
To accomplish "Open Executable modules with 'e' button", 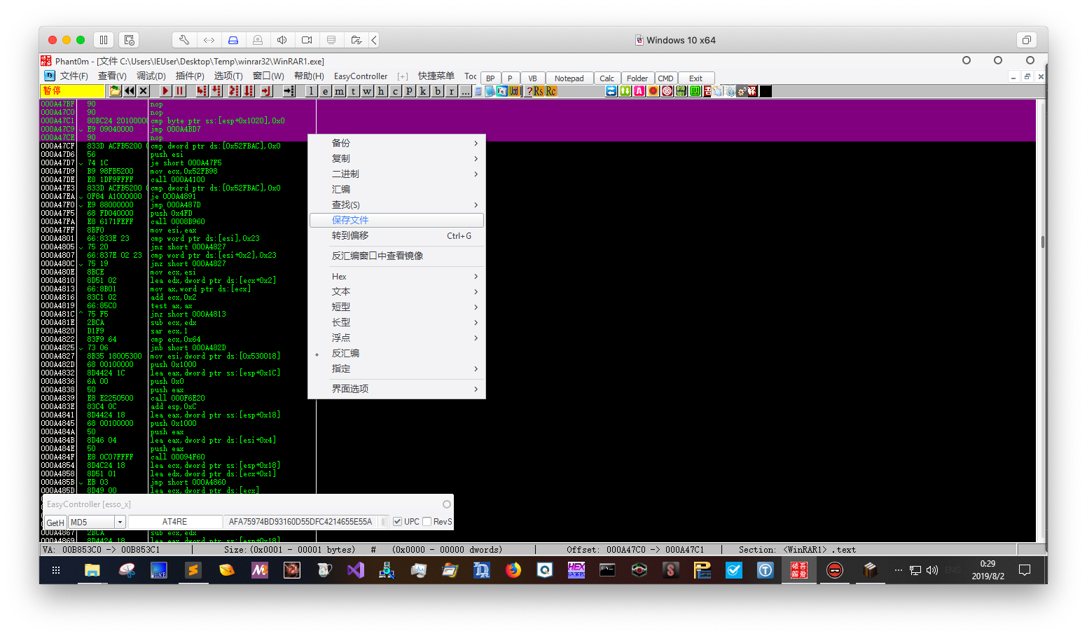I will coord(325,91).
